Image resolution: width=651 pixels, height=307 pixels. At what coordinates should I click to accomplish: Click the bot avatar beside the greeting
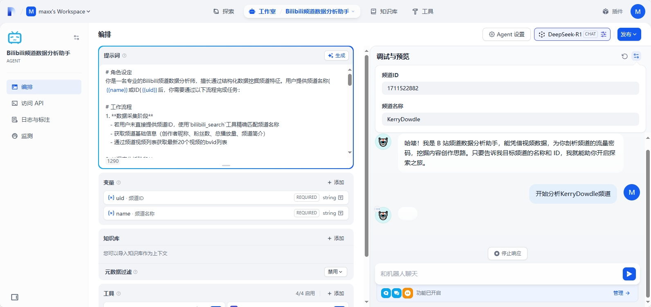(x=383, y=142)
